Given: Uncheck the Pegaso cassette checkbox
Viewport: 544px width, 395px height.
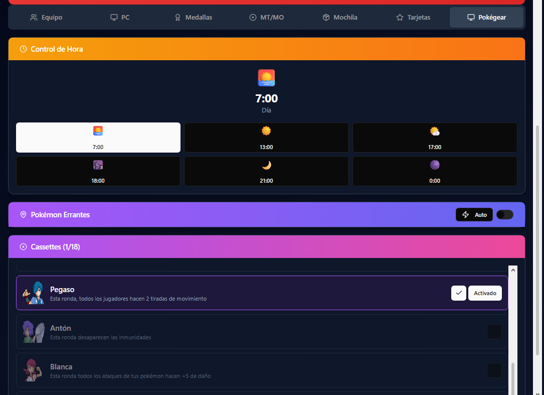Looking at the screenshot, I should [x=459, y=293].
